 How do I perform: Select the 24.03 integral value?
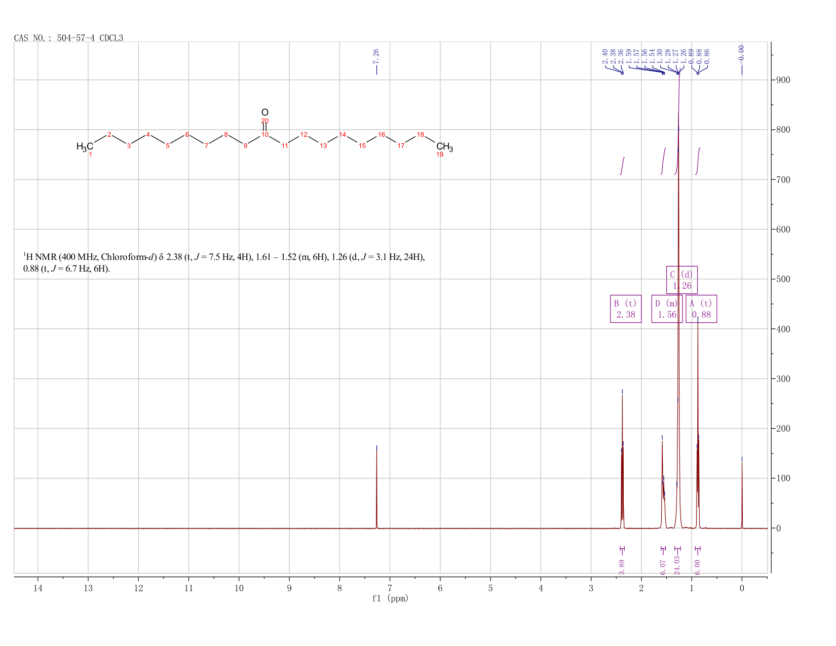coord(677,565)
